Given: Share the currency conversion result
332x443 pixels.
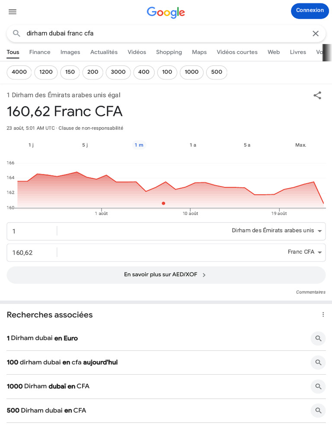Looking at the screenshot, I should [x=317, y=96].
